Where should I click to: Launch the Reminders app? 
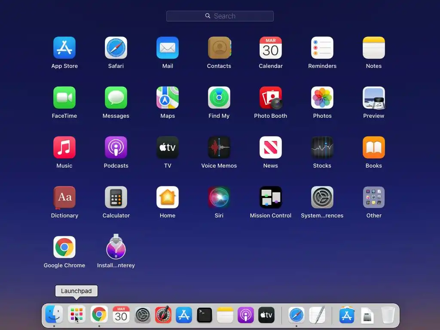click(x=322, y=48)
